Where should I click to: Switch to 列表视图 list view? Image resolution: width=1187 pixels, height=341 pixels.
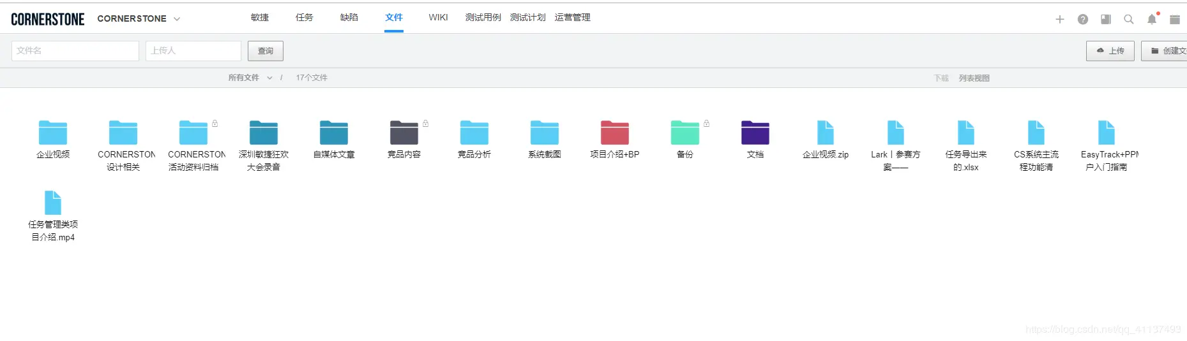tap(974, 78)
